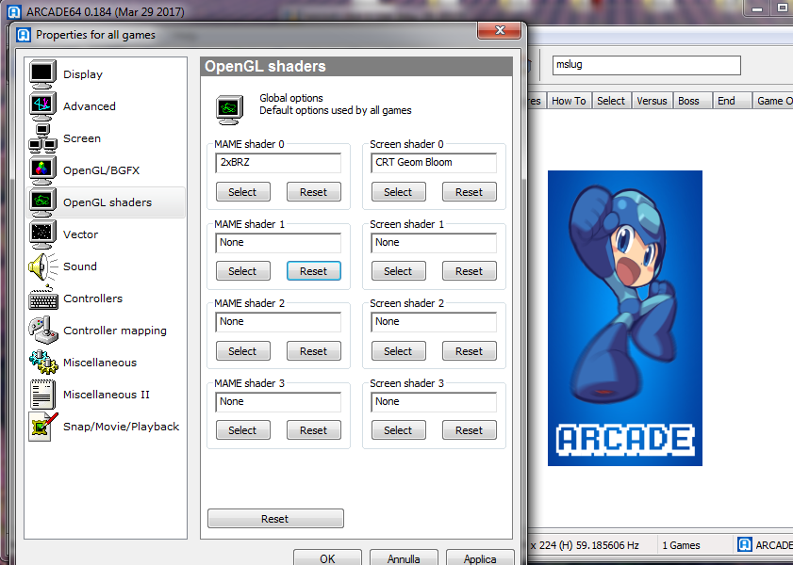793x565 pixels.
Task: Cancel with the Annulla button
Action: (404, 558)
